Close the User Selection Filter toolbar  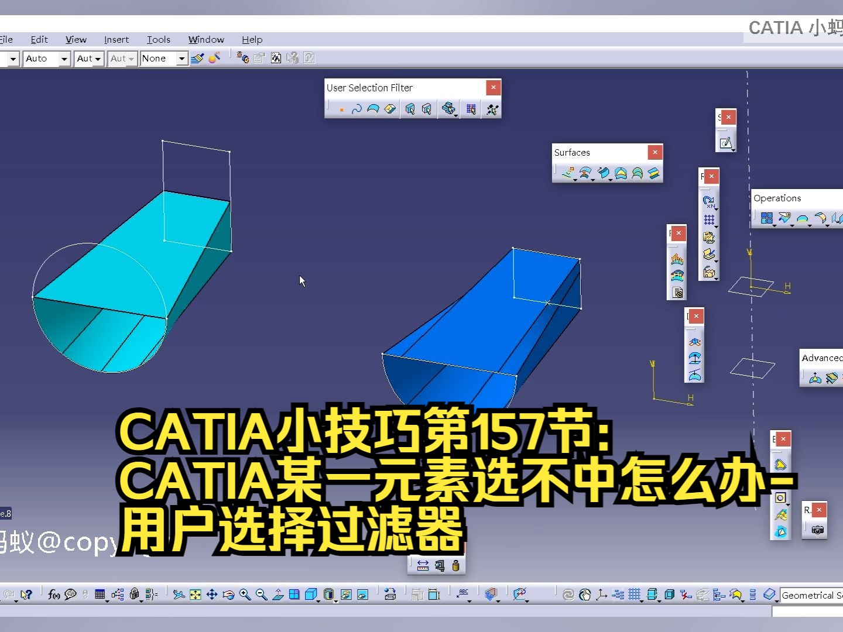tap(494, 87)
